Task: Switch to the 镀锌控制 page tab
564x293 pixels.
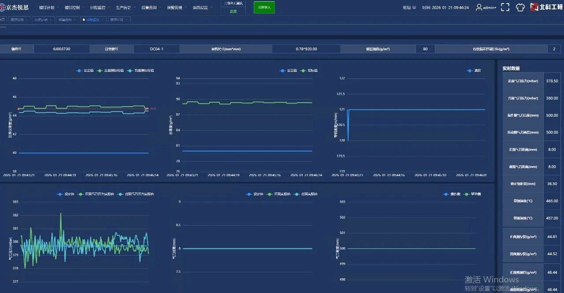Action: (18, 20)
